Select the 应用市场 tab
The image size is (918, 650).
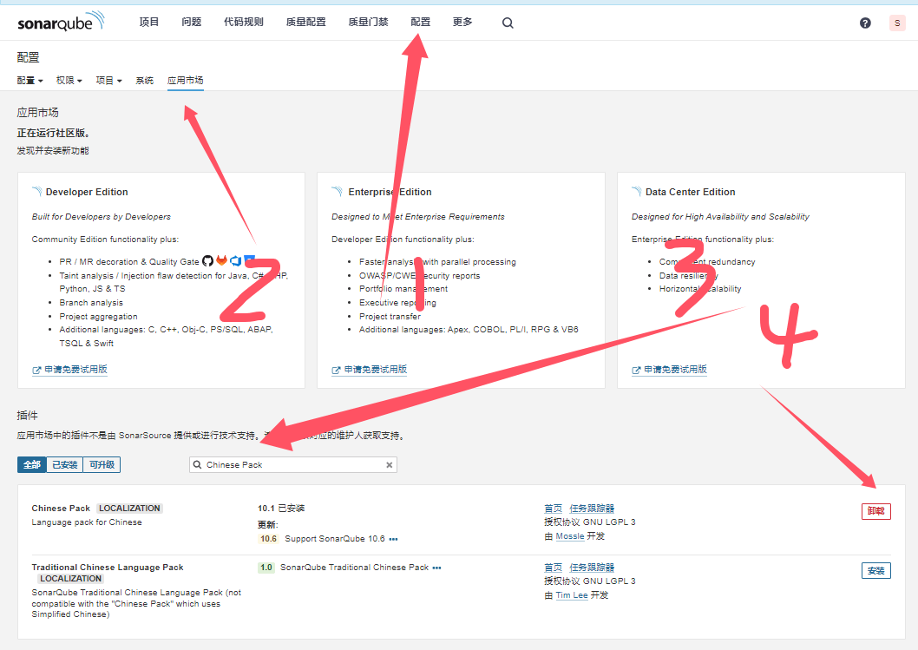coord(185,80)
